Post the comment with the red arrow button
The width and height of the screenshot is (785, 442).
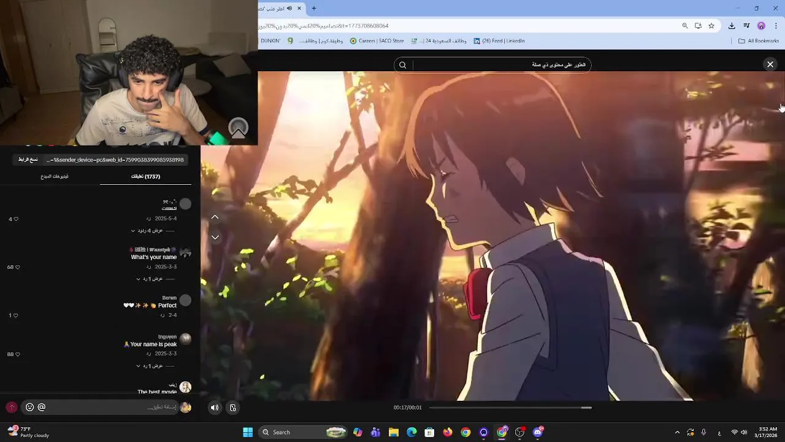pos(11,407)
